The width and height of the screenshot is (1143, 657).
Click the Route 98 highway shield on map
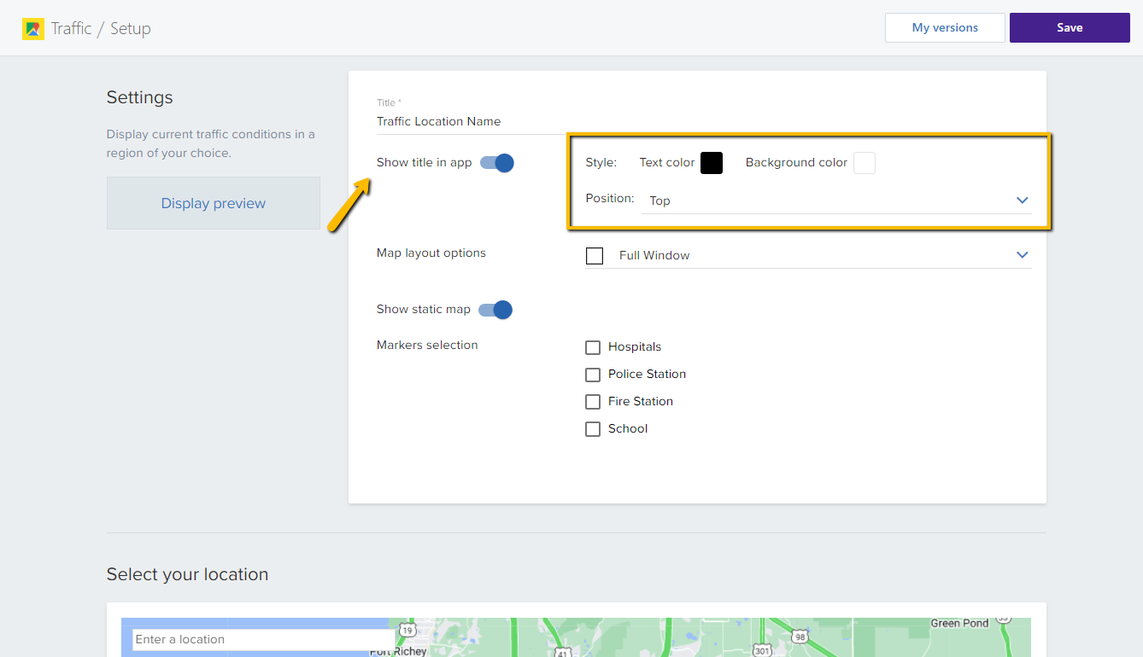pyautogui.click(x=800, y=637)
